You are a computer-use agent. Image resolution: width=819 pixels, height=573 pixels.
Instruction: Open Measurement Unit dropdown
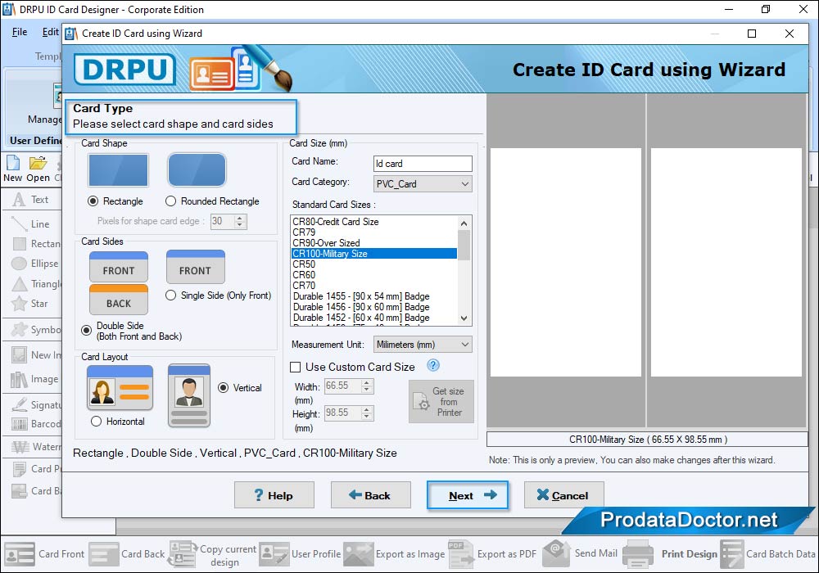click(423, 345)
